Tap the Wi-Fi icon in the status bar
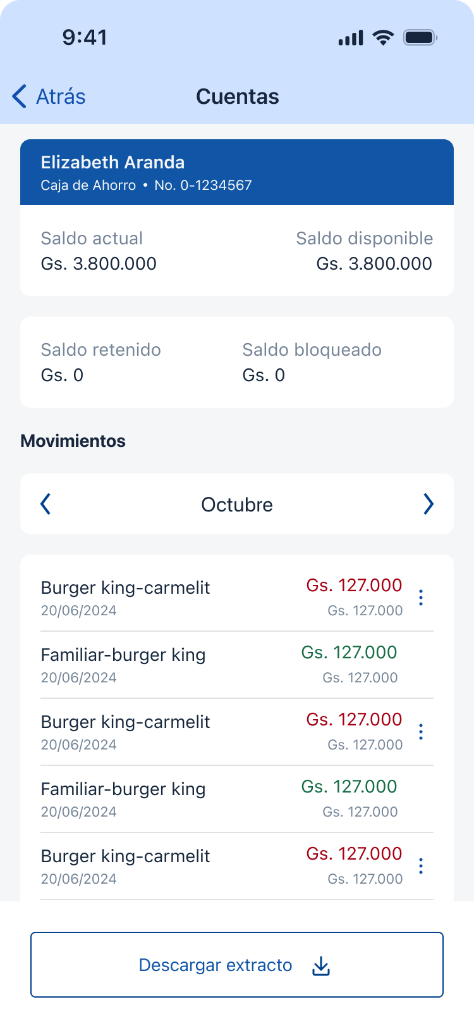 (x=383, y=38)
